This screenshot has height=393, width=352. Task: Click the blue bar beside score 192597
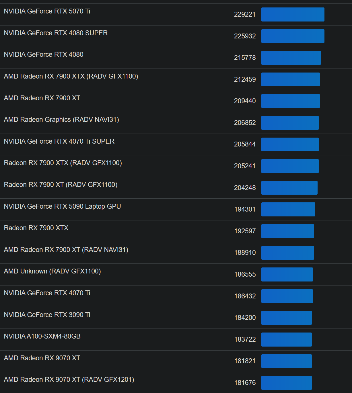pos(288,231)
